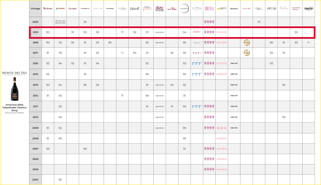Viewport: 321px width, 185px height.
Task: Click Luca Maroni score 90 in 2008 row
Action: 184,139
